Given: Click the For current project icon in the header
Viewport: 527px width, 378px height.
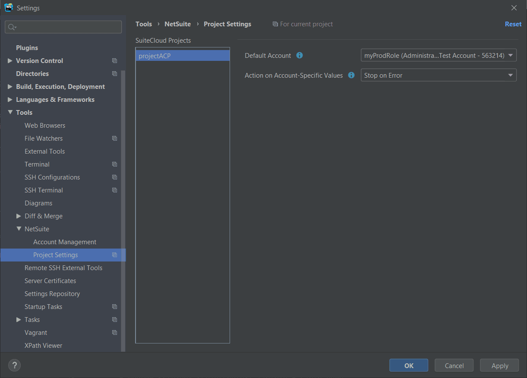Looking at the screenshot, I should pyautogui.click(x=275, y=24).
